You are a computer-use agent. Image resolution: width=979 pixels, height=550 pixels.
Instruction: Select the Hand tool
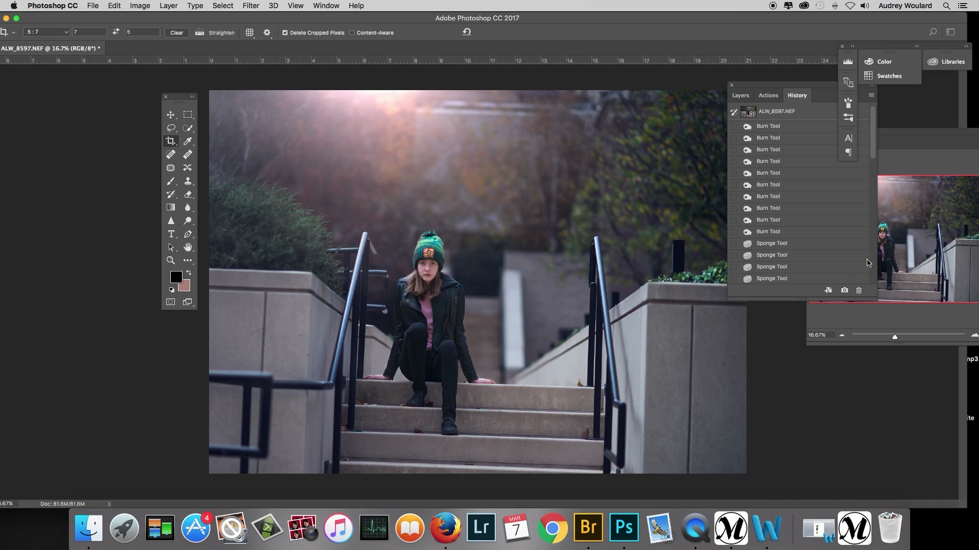click(188, 247)
